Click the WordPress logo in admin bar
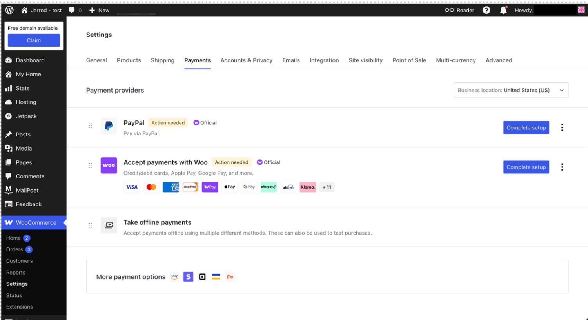 (9, 10)
